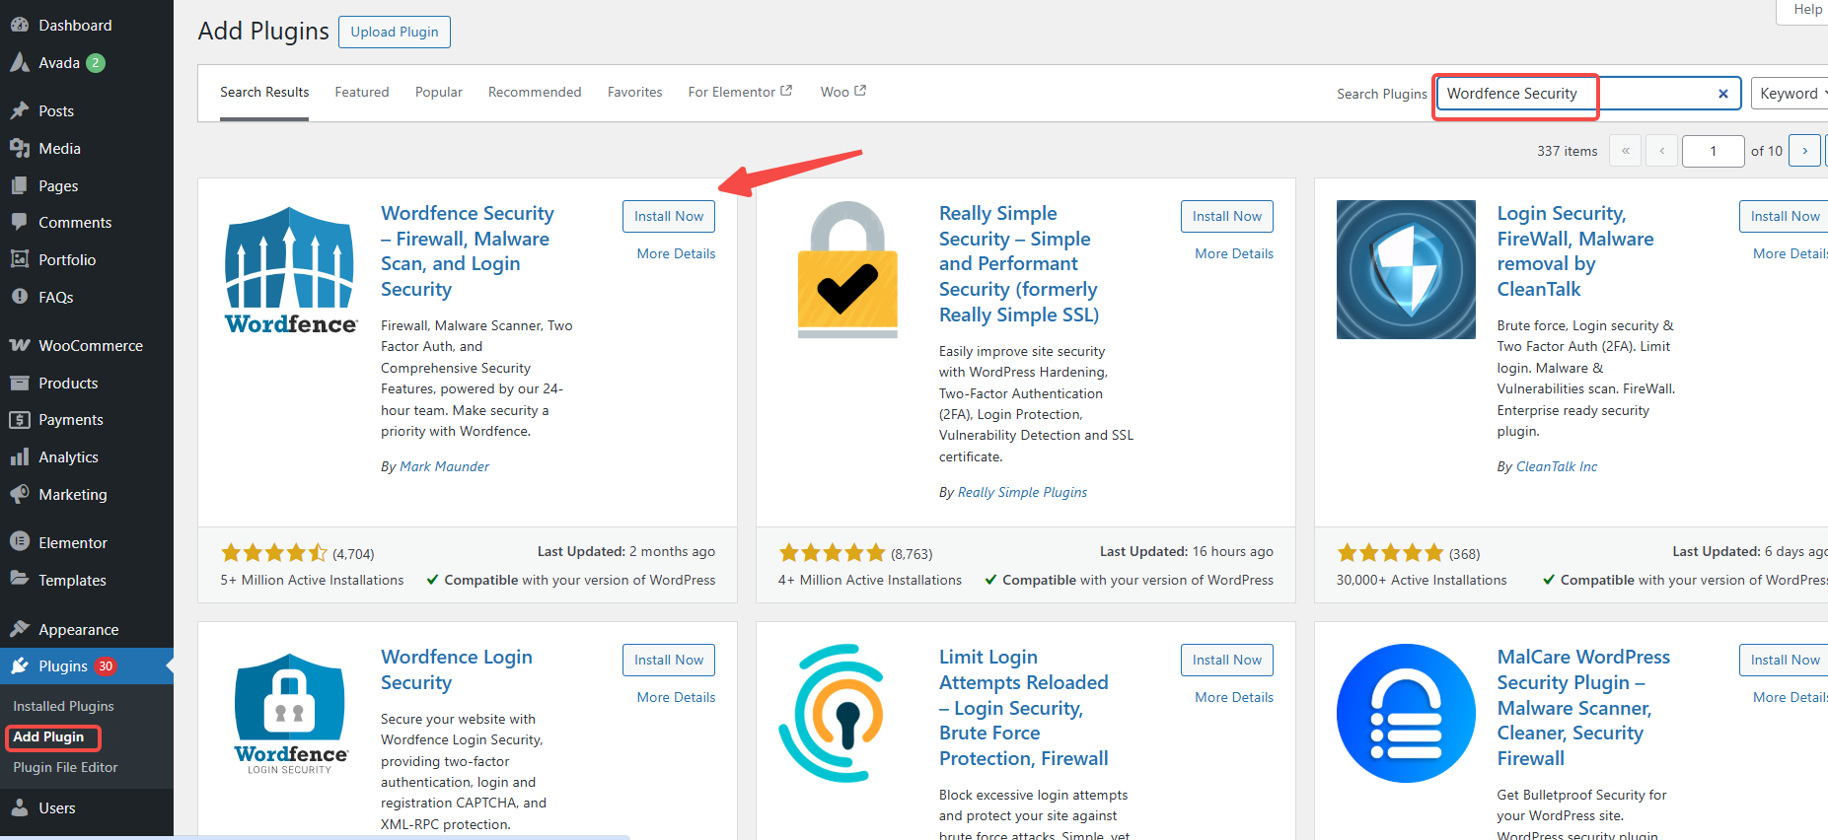Install the Wordfence Security plugin
This screenshot has width=1828, height=840.
tap(668, 216)
